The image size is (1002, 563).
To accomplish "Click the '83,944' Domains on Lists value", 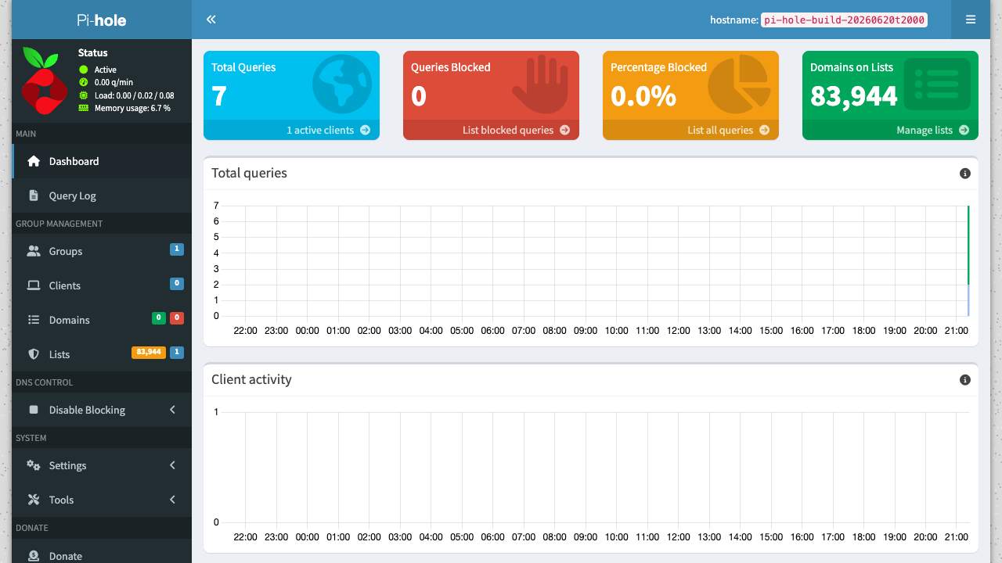I will tap(854, 95).
